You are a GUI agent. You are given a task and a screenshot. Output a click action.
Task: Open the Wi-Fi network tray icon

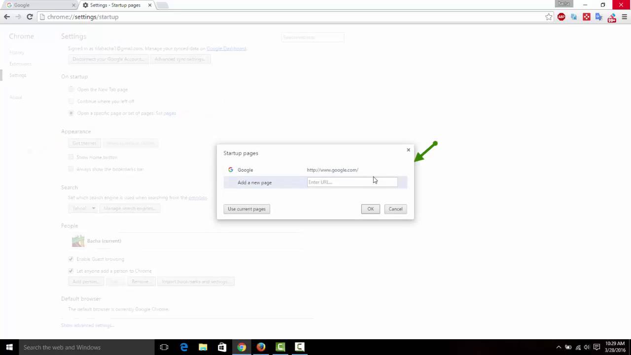tap(578, 347)
